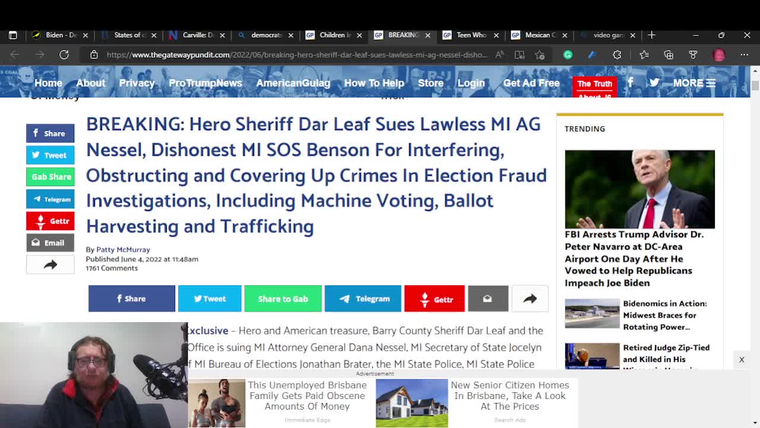Open the Collections icon
This screenshot has height=428, width=760.
pyautogui.click(x=669, y=55)
